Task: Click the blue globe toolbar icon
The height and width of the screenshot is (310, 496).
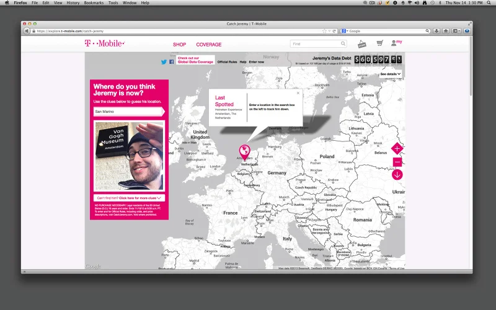Action: tap(467, 31)
